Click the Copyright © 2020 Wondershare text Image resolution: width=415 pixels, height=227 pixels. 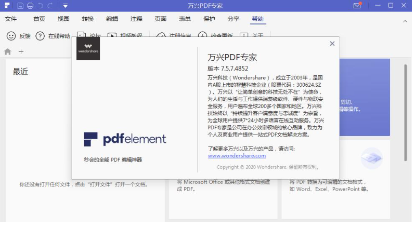[x=268, y=167]
